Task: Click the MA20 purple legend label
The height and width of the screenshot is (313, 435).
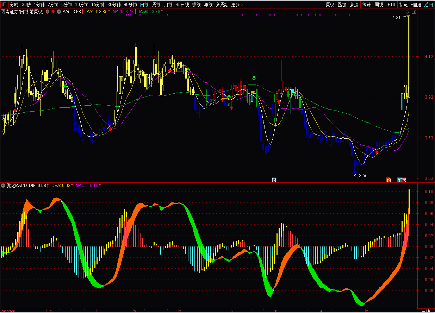Action: (123, 12)
